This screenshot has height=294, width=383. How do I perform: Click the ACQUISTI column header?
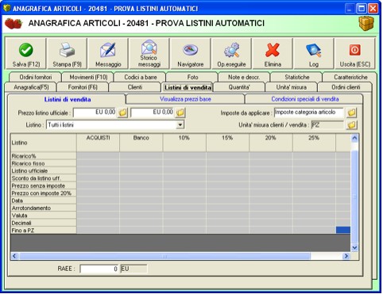(x=98, y=143)
